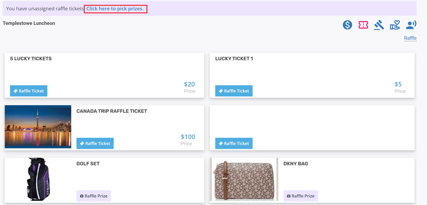Click Raffle Ticket button for Canada Trip

tap(95, 143)
